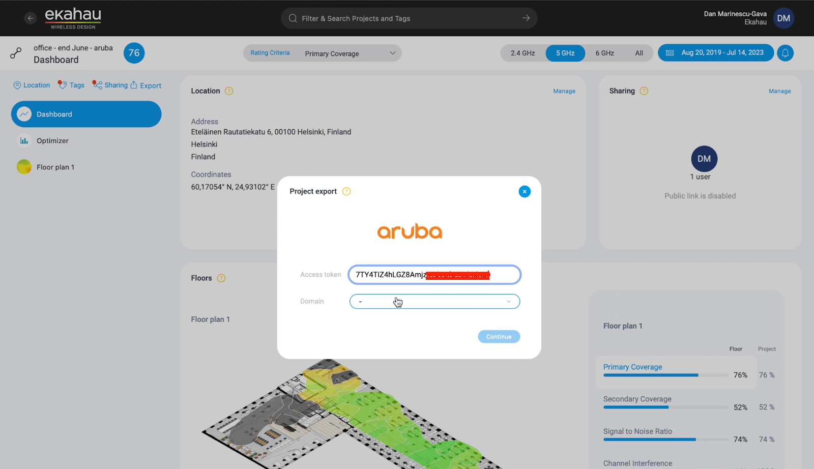This screenshot has height=469, width=814.
Task: Close the Project export dialog
Action: pos(525,191)
